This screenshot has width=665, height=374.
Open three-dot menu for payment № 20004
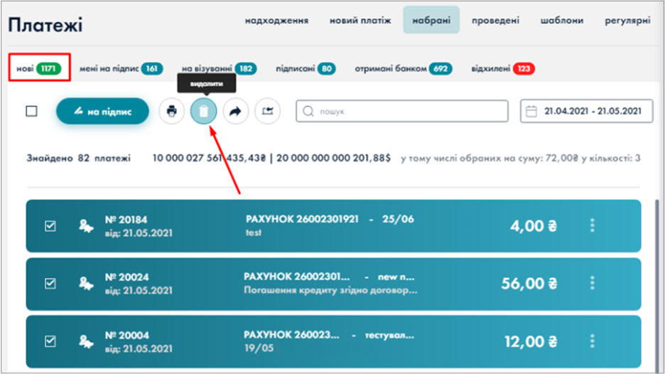(593, 341)
